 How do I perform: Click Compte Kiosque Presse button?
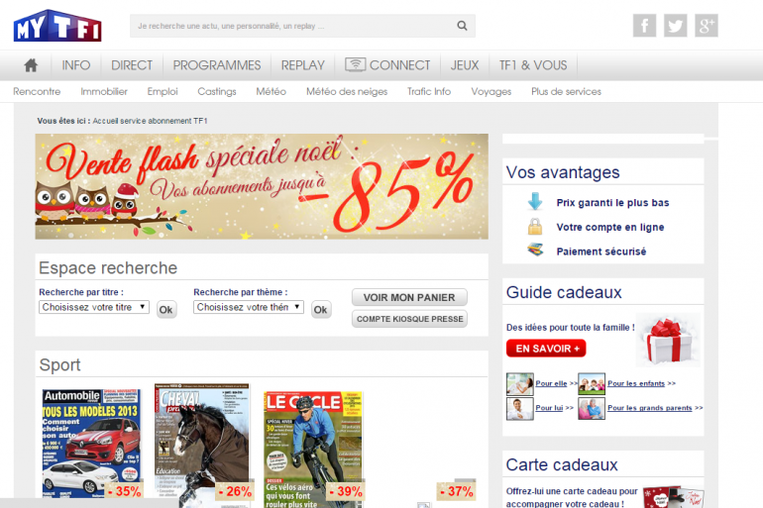click(409, 319)
